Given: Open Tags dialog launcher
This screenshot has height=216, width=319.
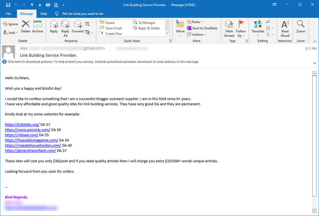Looking at the screenshot, I should 247,41.
